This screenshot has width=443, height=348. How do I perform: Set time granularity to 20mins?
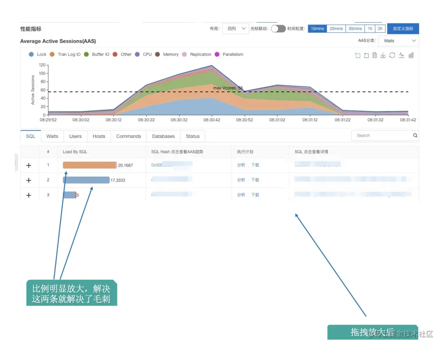click(336, 29)
